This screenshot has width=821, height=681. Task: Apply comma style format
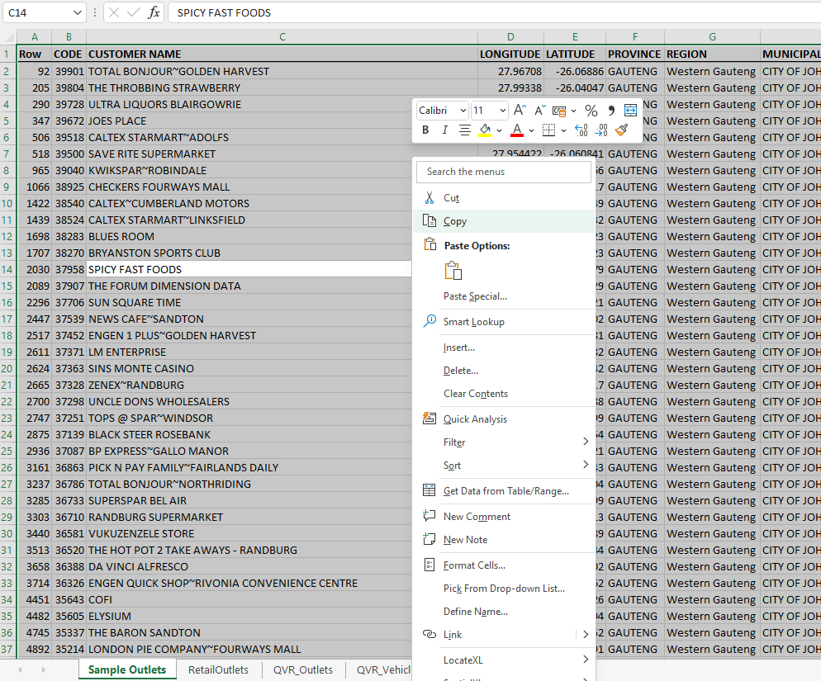(x=611, y=110)
